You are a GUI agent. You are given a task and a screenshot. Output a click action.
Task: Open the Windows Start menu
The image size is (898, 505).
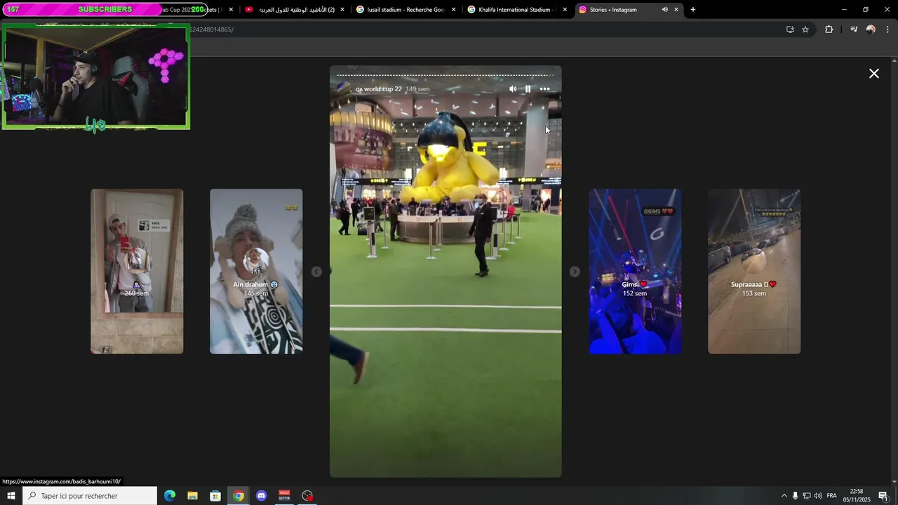pyautogui.click(x=11, y=496)
